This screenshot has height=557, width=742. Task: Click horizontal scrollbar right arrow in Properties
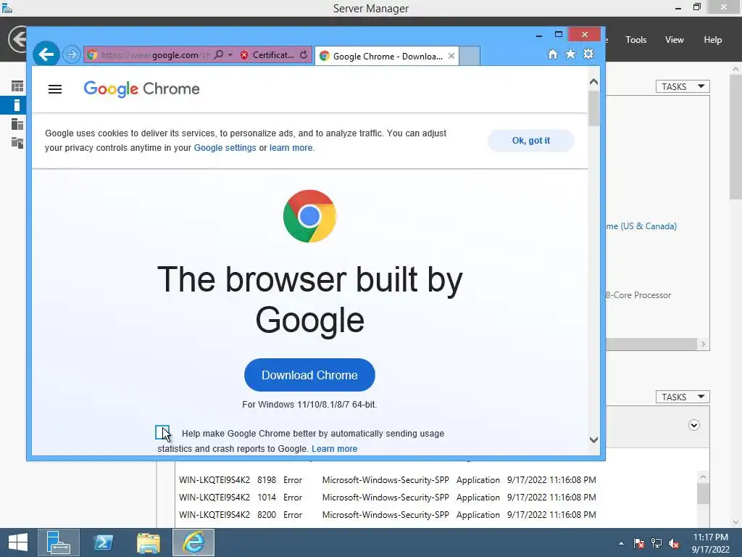pos(703,344)
